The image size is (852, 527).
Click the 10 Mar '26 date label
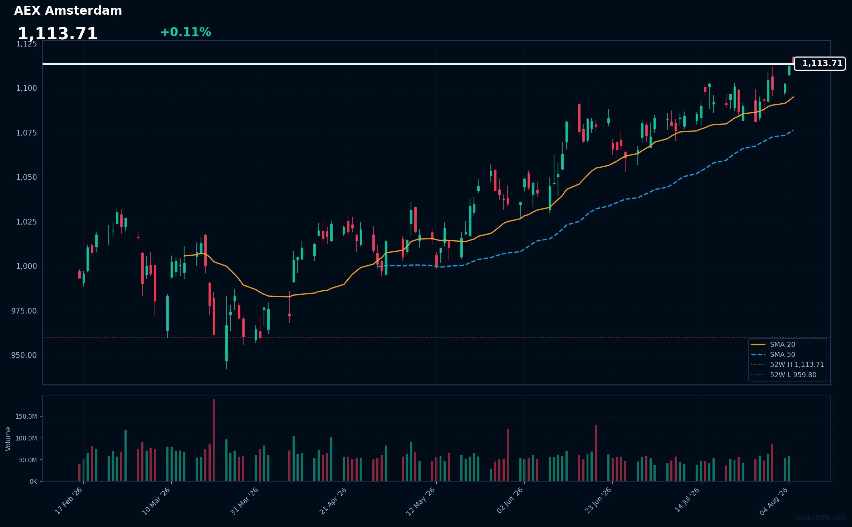coord(156,501)
